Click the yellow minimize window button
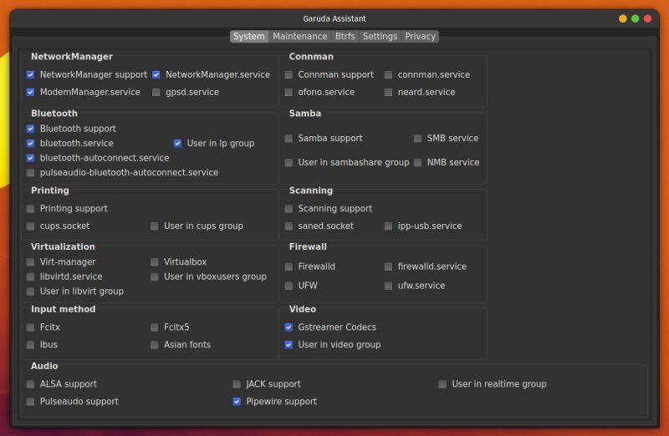The height and width of the screenshot is (436, 669). tap(622, 18)
